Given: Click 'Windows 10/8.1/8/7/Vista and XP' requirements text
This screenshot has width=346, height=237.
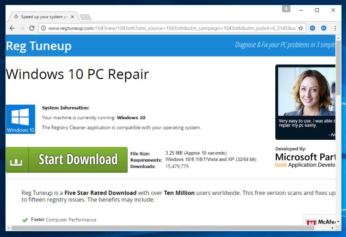Looking at the screenshot, I should tap(211, 159).
